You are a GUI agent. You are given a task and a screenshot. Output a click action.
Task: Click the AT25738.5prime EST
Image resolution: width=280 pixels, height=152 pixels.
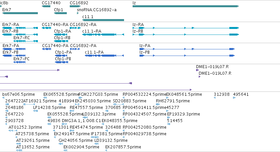point(16,138)
